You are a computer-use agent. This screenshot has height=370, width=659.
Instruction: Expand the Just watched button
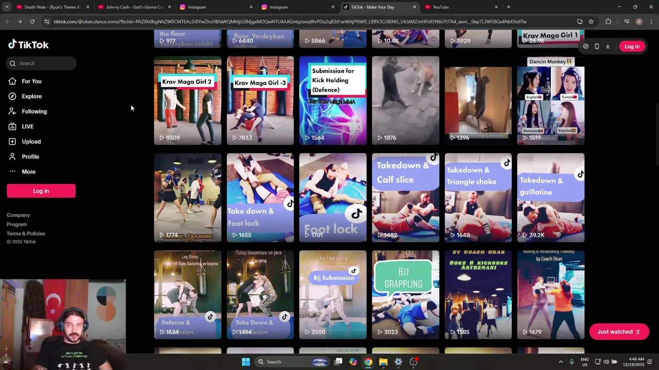pos(618,332)
